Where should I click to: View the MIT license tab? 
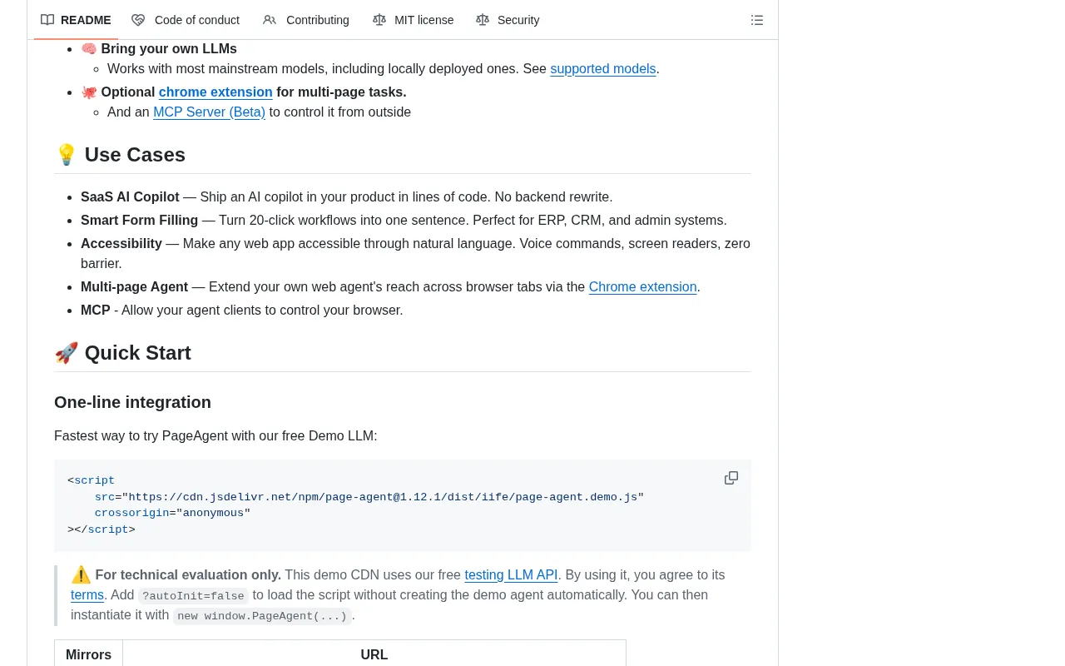[x=414, y=20]
